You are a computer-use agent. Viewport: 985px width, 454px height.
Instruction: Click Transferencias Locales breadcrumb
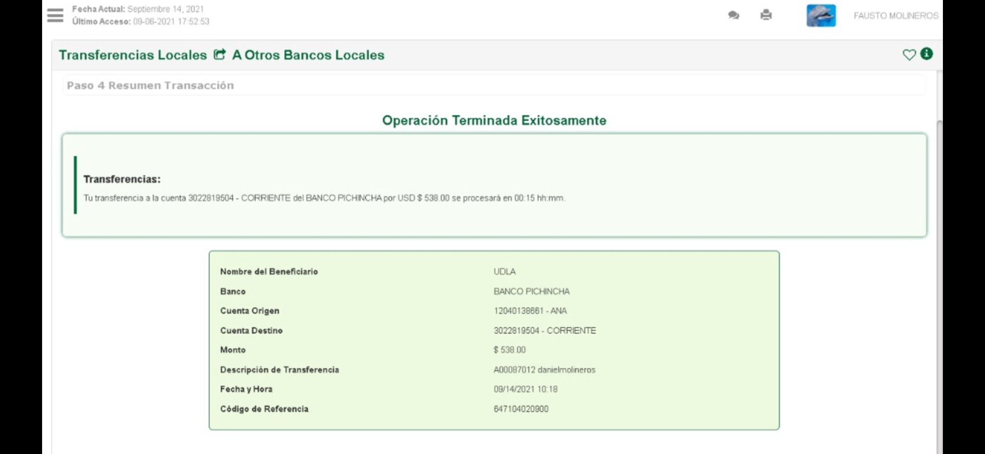pyautogui.click(x=133, y=55)
